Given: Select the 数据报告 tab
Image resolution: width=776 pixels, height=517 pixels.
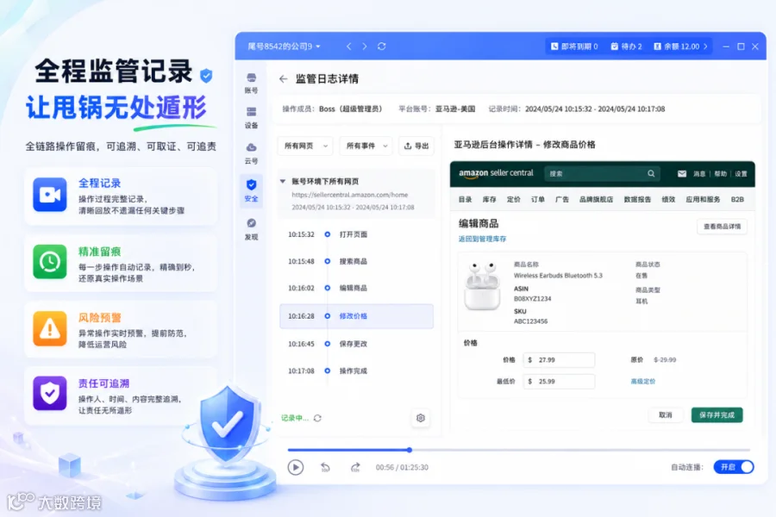Looking at the screenshot, I should [x=637, y=199].
